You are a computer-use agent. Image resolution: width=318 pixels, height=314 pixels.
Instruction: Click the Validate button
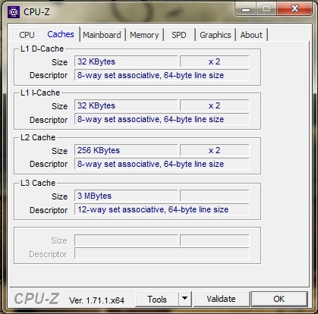222,299
